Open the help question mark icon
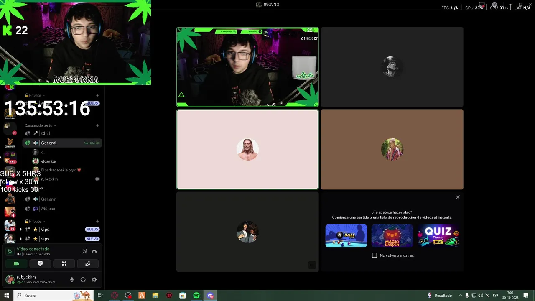Viewport: 535px width, 301px height. coord(494,5)
